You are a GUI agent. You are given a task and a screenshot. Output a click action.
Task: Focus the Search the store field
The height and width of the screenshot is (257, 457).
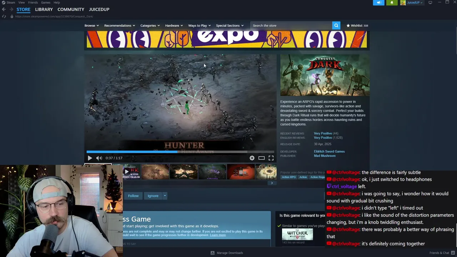[x=291, y=26]
